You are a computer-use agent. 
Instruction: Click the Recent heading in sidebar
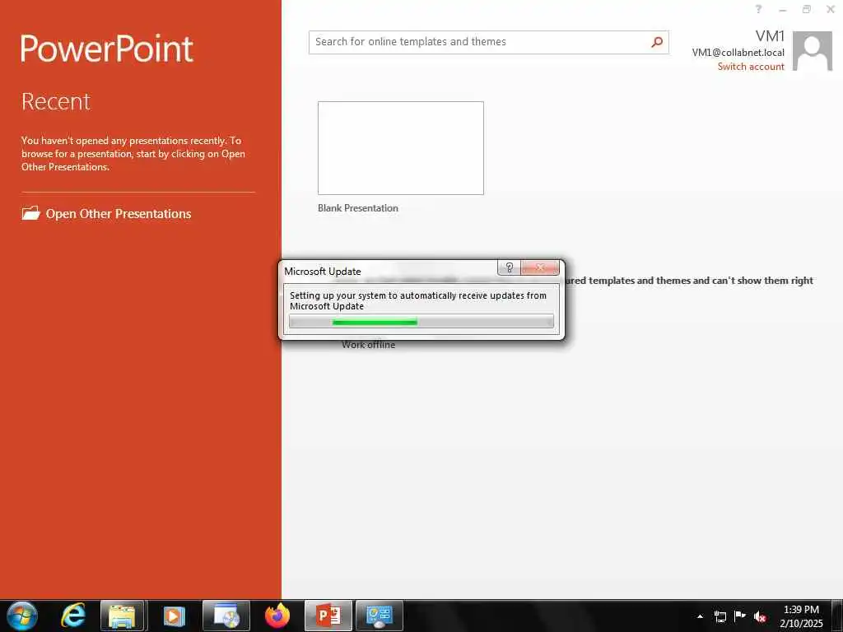point(56,101)
